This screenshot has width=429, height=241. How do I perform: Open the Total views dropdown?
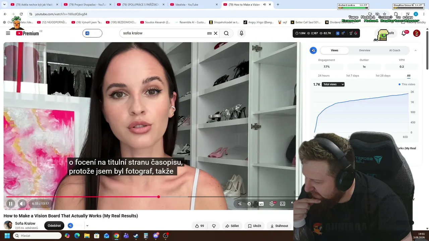click(x=333, y=84)
